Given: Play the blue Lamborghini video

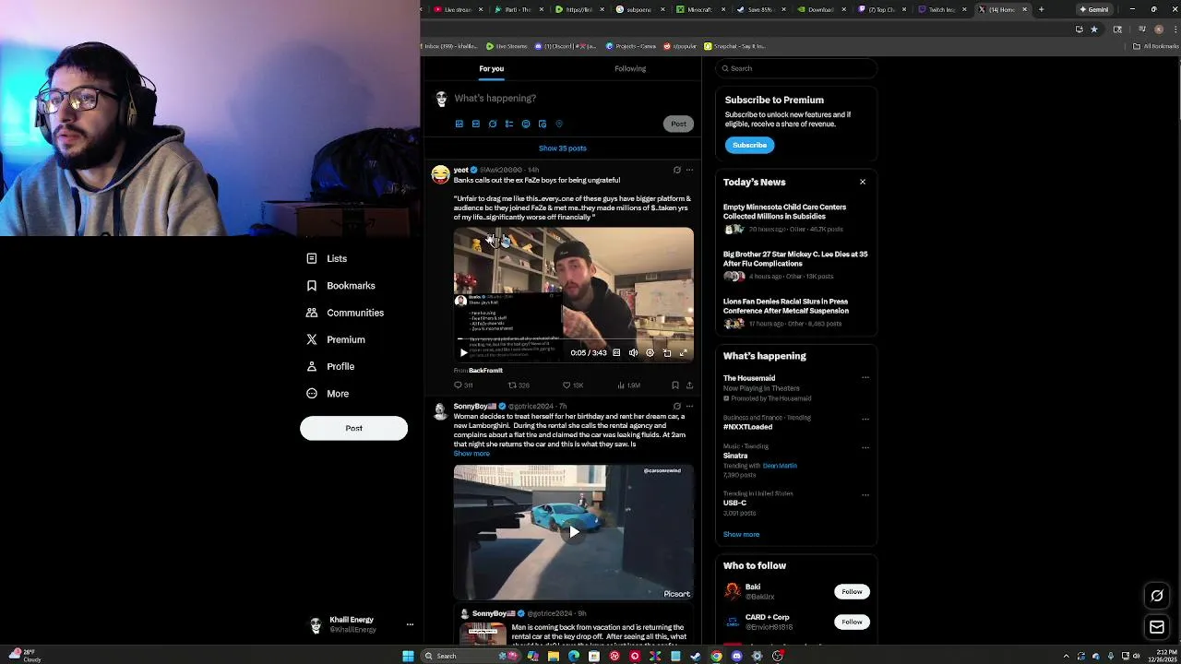Looking at the screenshot, I should (x=574, y=532).
